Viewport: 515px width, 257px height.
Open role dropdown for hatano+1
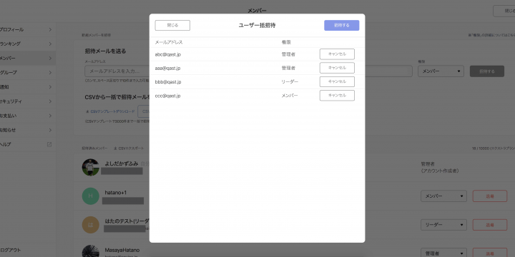443,196
